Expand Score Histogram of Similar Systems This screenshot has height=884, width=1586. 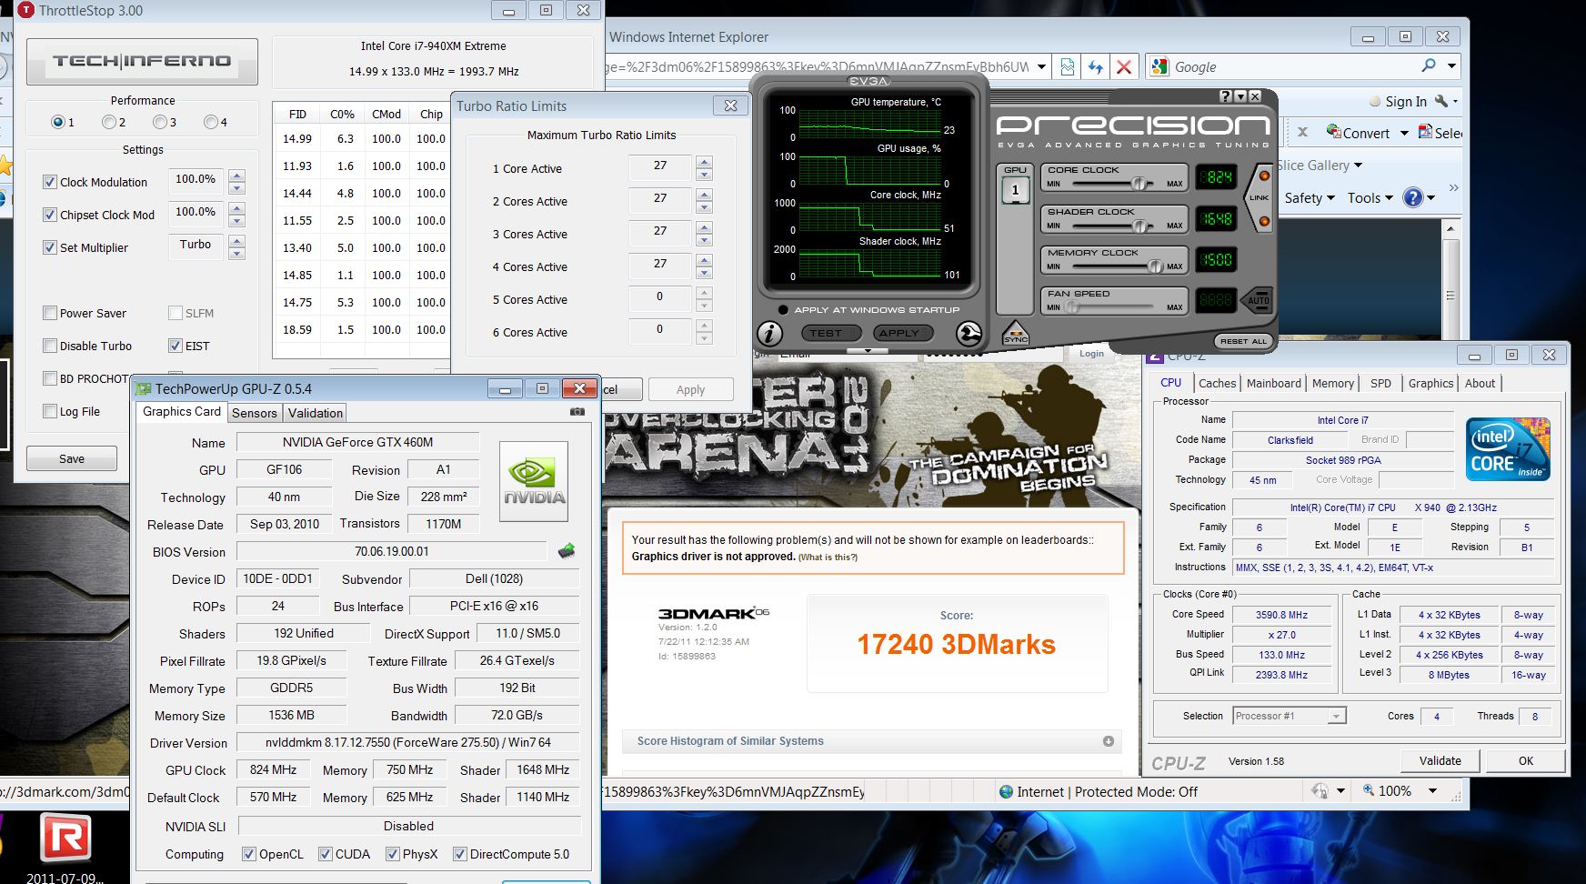tap(1109, 741)
